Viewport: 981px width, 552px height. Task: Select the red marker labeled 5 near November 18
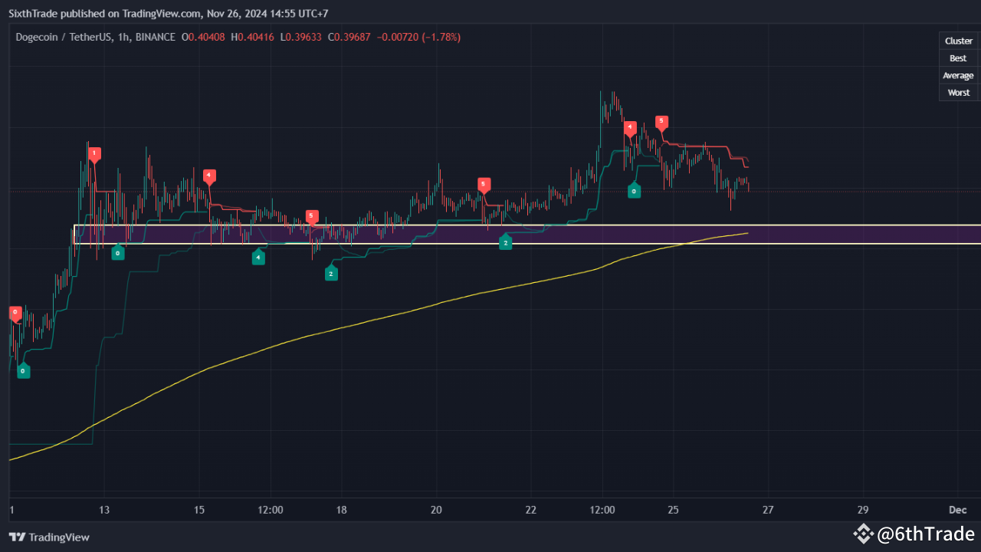[x=312, y=216]
